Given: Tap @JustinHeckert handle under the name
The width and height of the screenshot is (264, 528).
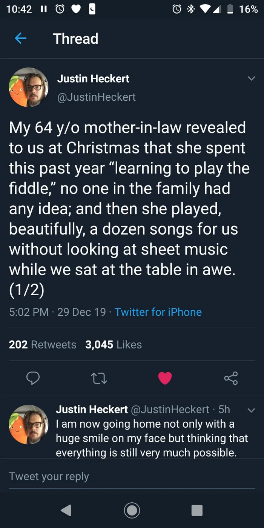Looking at the screenshot, I should pos(97,97).
